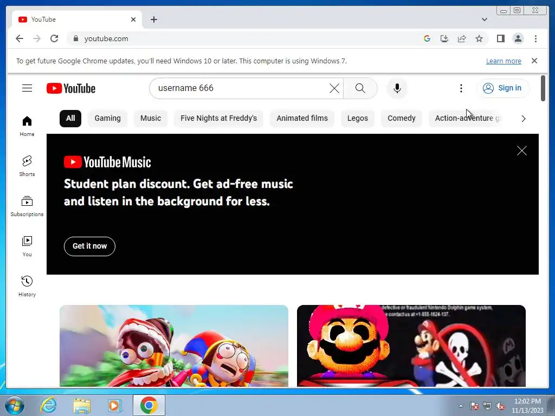
Task: Select the All filter chip
Action: pos(70,118)
